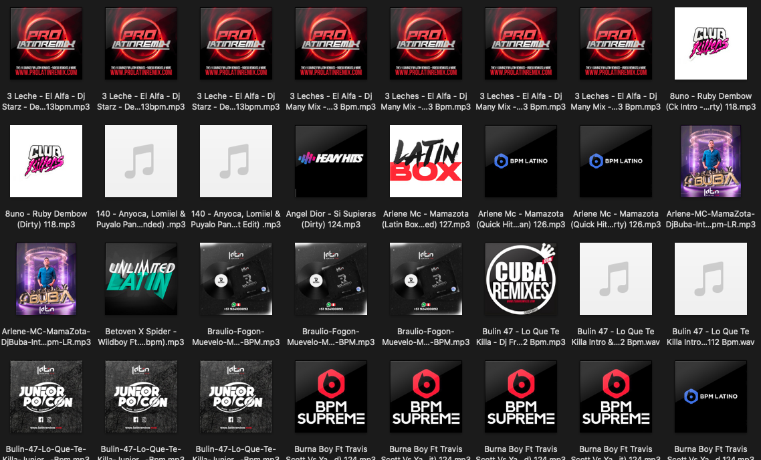The height and width of the screenshot is (460, 761).
Task: Select music note icon for Bulin 47 '112 Bpm.wav'
Action: pos(711,279)
